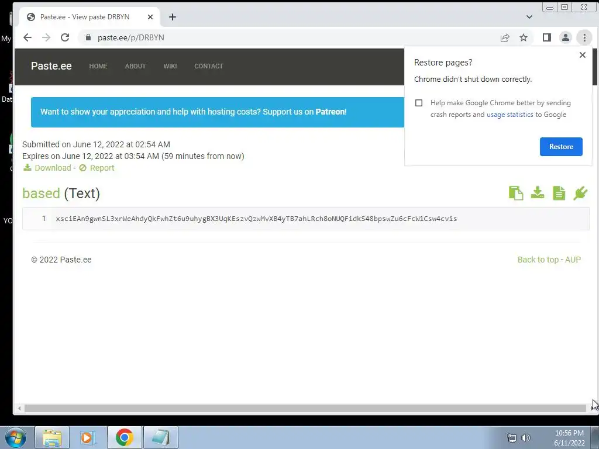Download the paste using the green arrow icon
599x449 pixels.
tap(538, 193)
